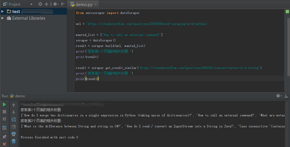Click the convert-bytes-to-a-string URL string

click(199, 68)
